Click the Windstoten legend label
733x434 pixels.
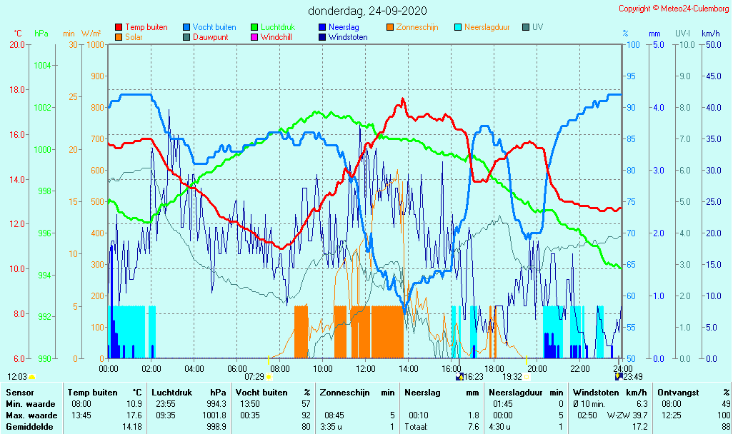pos(348,37)
